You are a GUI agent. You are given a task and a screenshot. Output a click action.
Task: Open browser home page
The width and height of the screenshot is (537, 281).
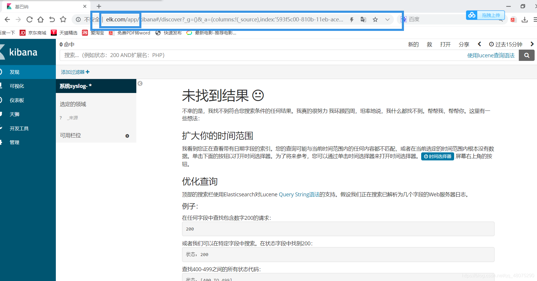click(x=41, y=20)
